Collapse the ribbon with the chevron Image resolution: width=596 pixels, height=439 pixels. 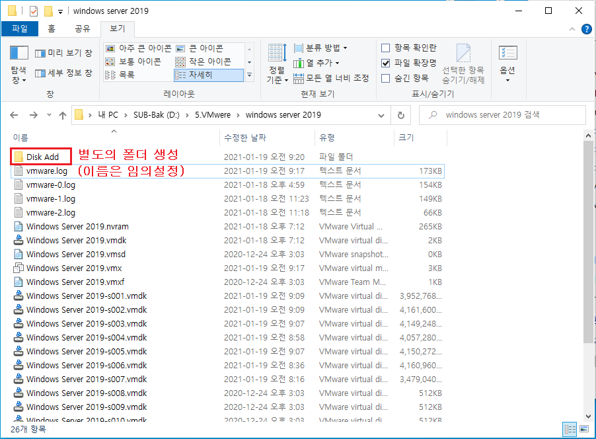coord(572,29)
